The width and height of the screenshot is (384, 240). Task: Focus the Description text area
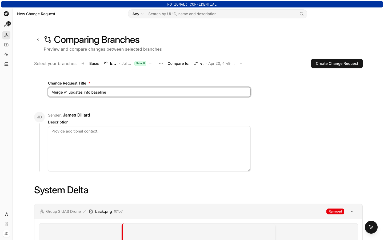pyautogui.click(x=149, y=149)
